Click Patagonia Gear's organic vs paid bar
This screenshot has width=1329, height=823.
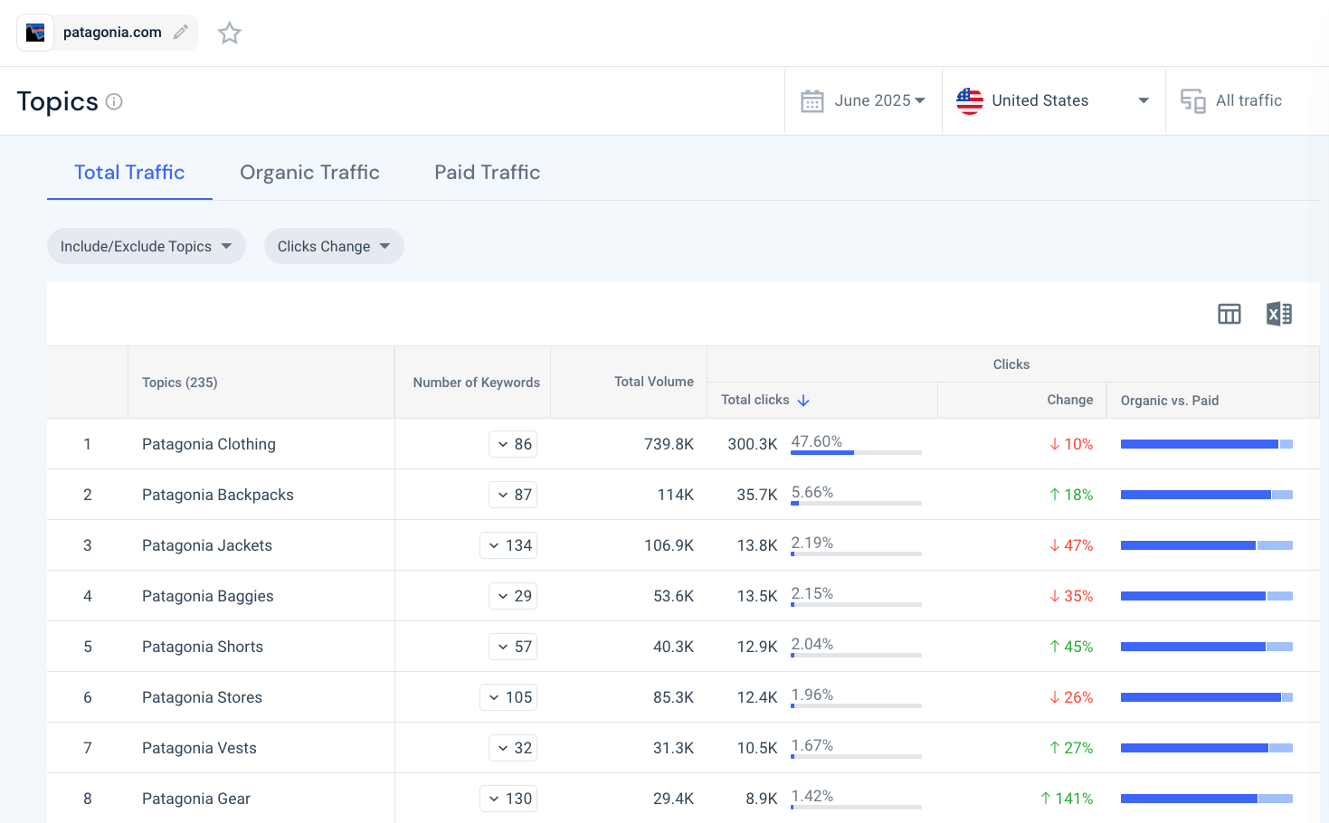1207,799
